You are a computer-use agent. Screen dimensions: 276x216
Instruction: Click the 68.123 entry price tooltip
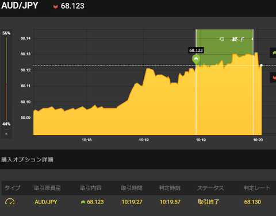point(196,51)
